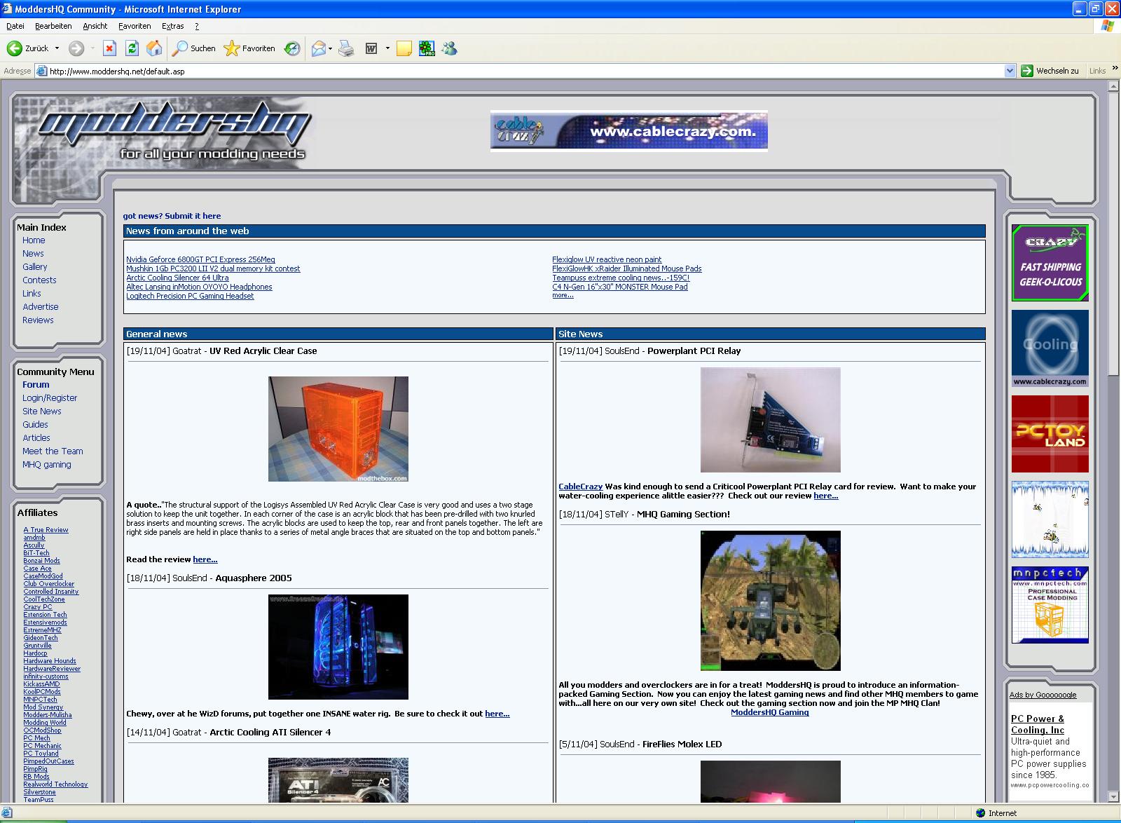Click the vertical scrollbar down arrow
Screen dimensions: 1121x823
1113,796
